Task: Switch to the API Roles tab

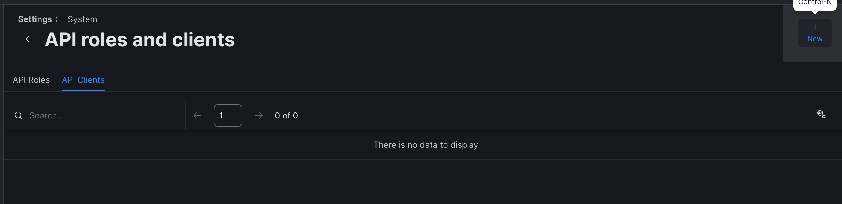Action: point(31,80)
